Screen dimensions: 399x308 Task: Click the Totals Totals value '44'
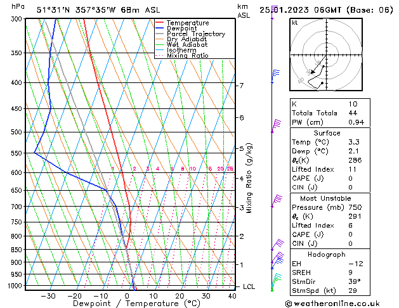pos(353,113)
